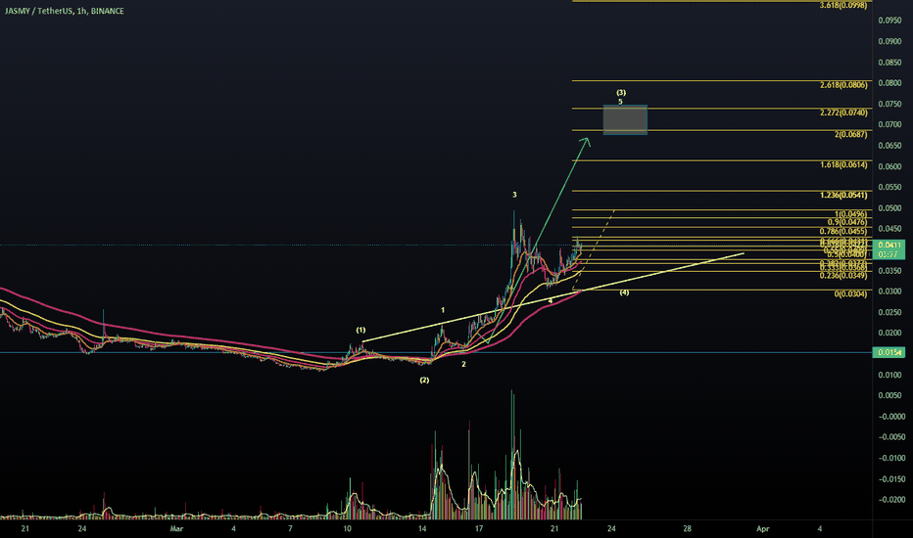Click the 17 date label on the time axis

479,528
